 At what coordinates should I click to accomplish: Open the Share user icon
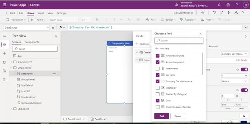pos(236,13)
